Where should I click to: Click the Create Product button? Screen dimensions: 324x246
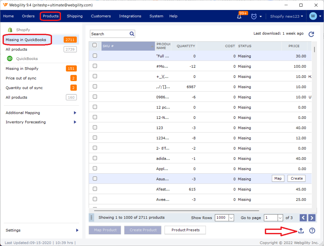point(143,230)
